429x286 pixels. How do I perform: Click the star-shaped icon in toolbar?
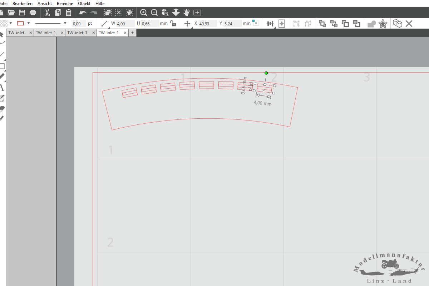pyautogui.click(x=383, y=24)
